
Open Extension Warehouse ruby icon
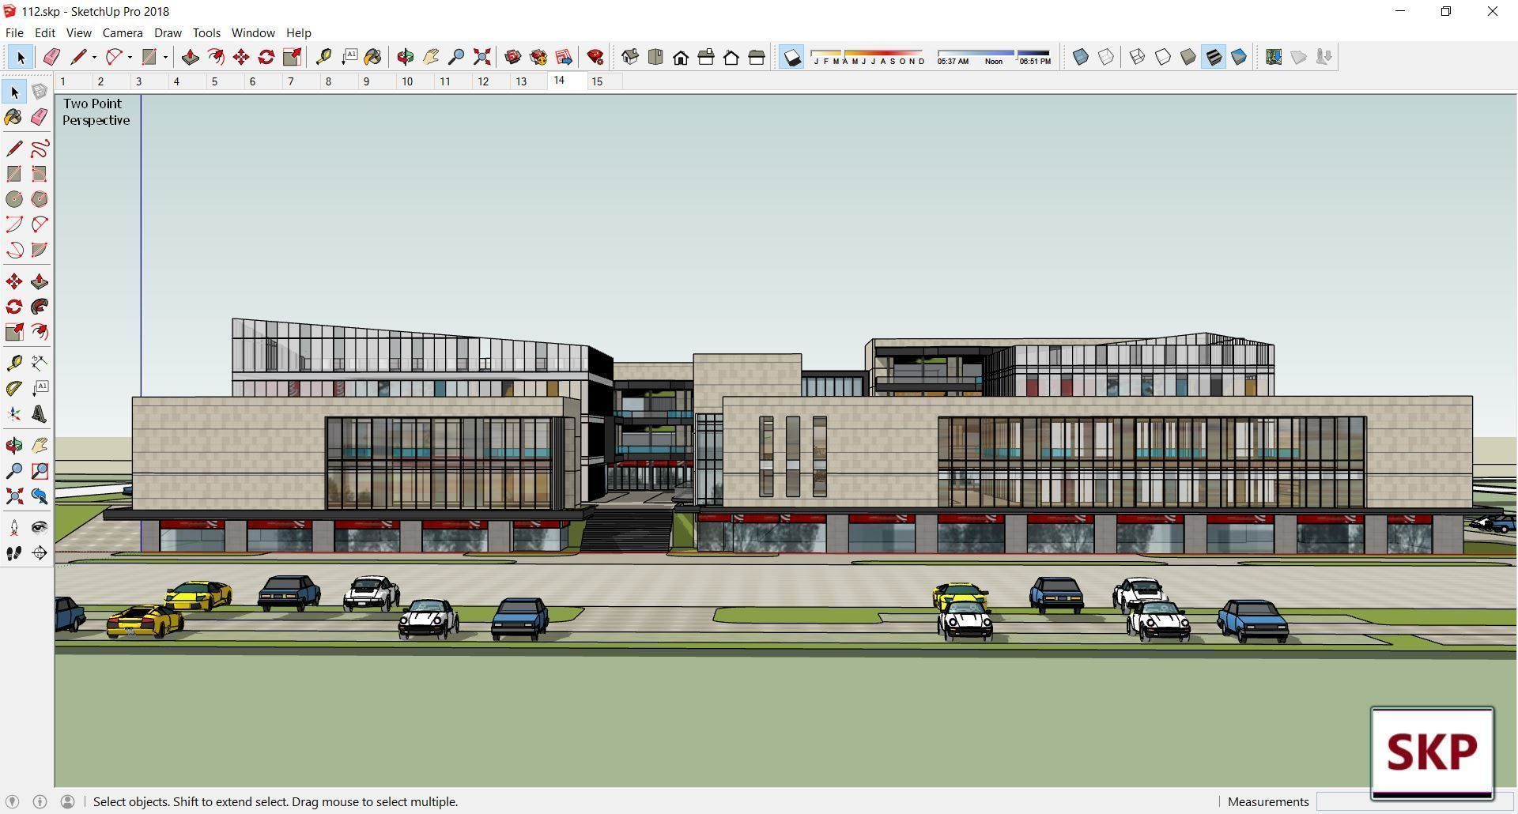(595, 57)
